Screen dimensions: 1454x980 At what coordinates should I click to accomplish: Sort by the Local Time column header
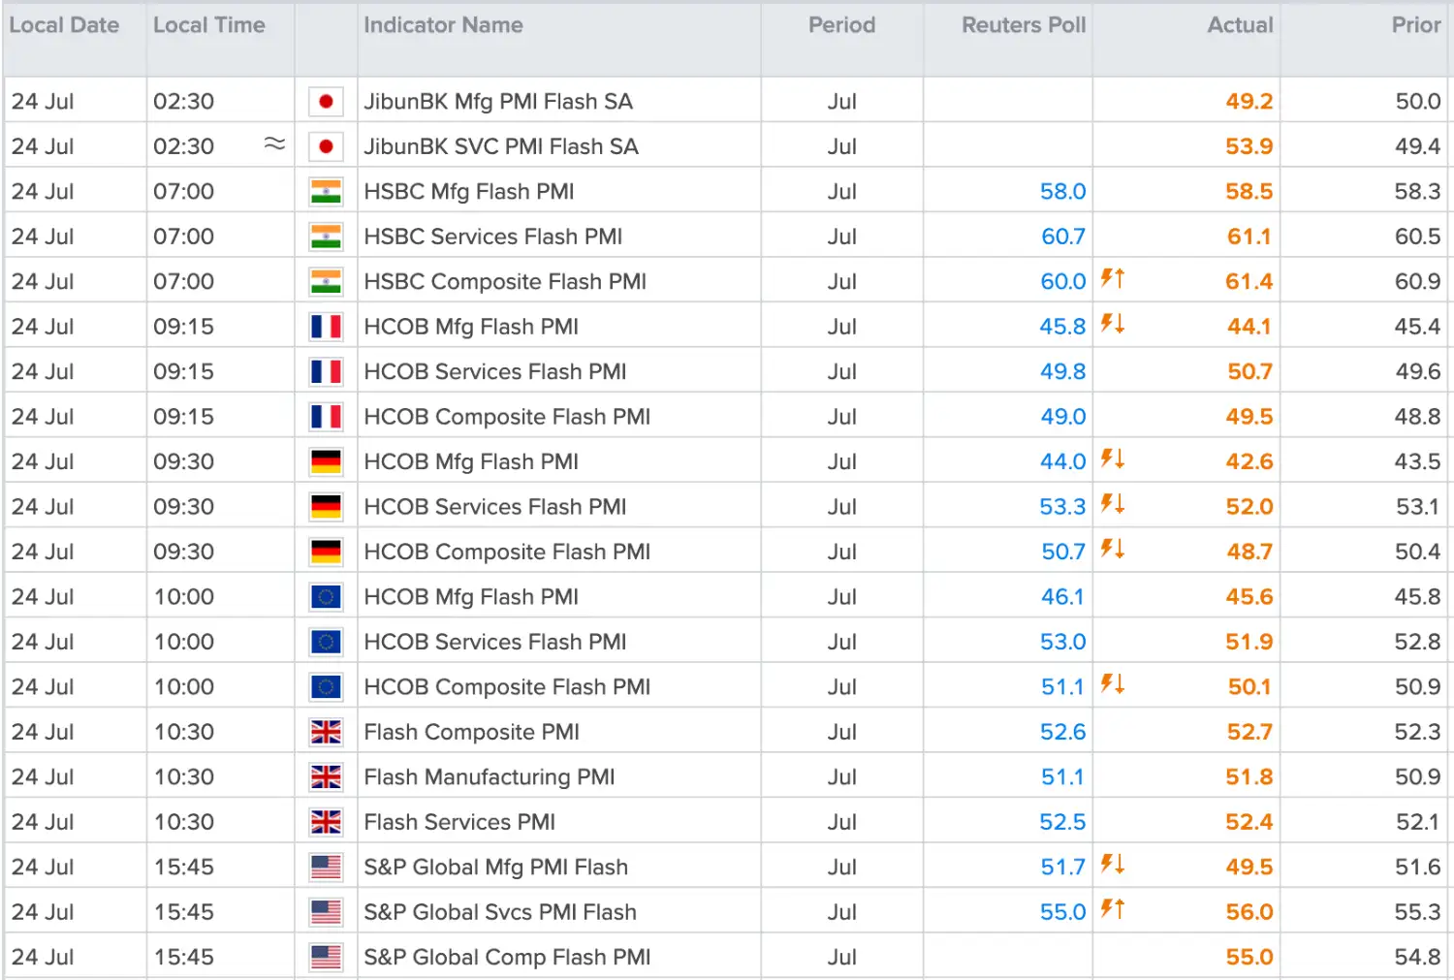209,25
